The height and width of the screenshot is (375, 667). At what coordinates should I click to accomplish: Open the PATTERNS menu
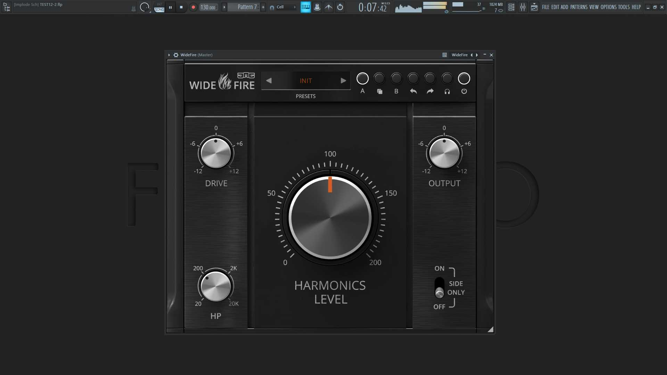click(579, 7)
